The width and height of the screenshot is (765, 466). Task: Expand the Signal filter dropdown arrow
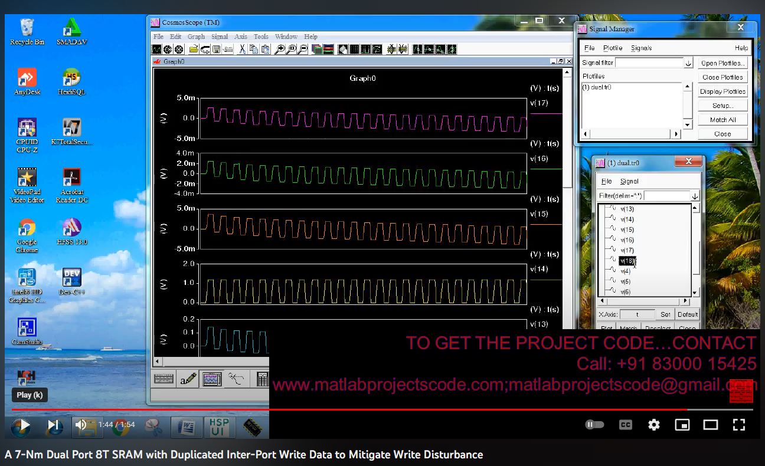click(688, 63)
